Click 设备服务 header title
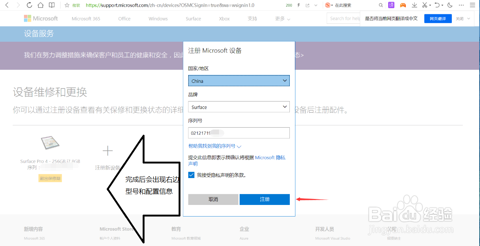480x246 pixels. 39,34
